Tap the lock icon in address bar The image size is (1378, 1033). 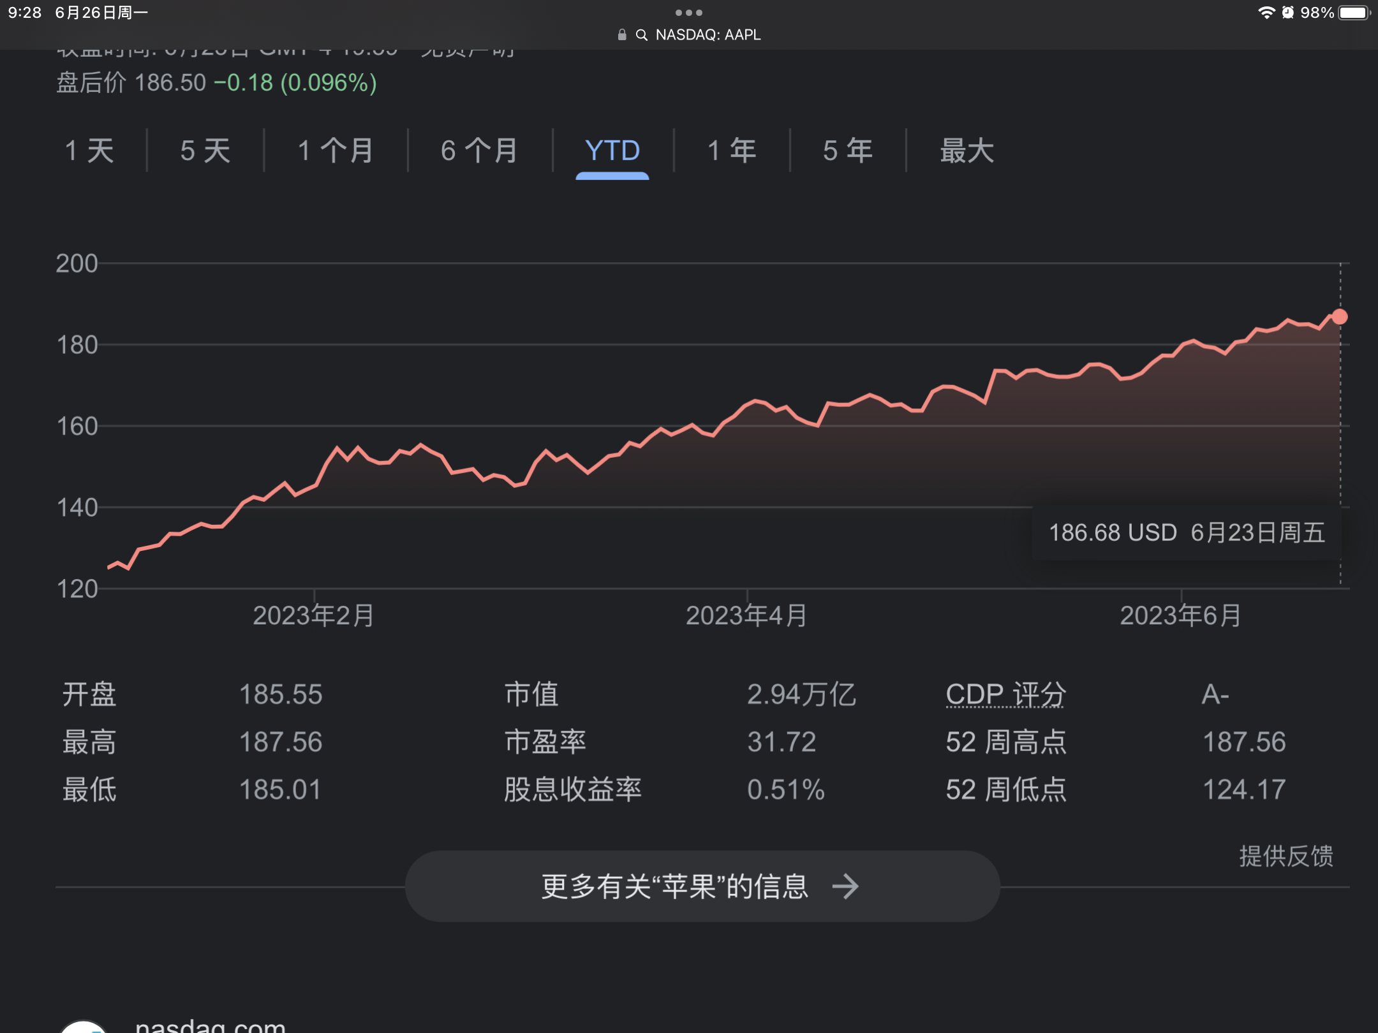[622, 34]
